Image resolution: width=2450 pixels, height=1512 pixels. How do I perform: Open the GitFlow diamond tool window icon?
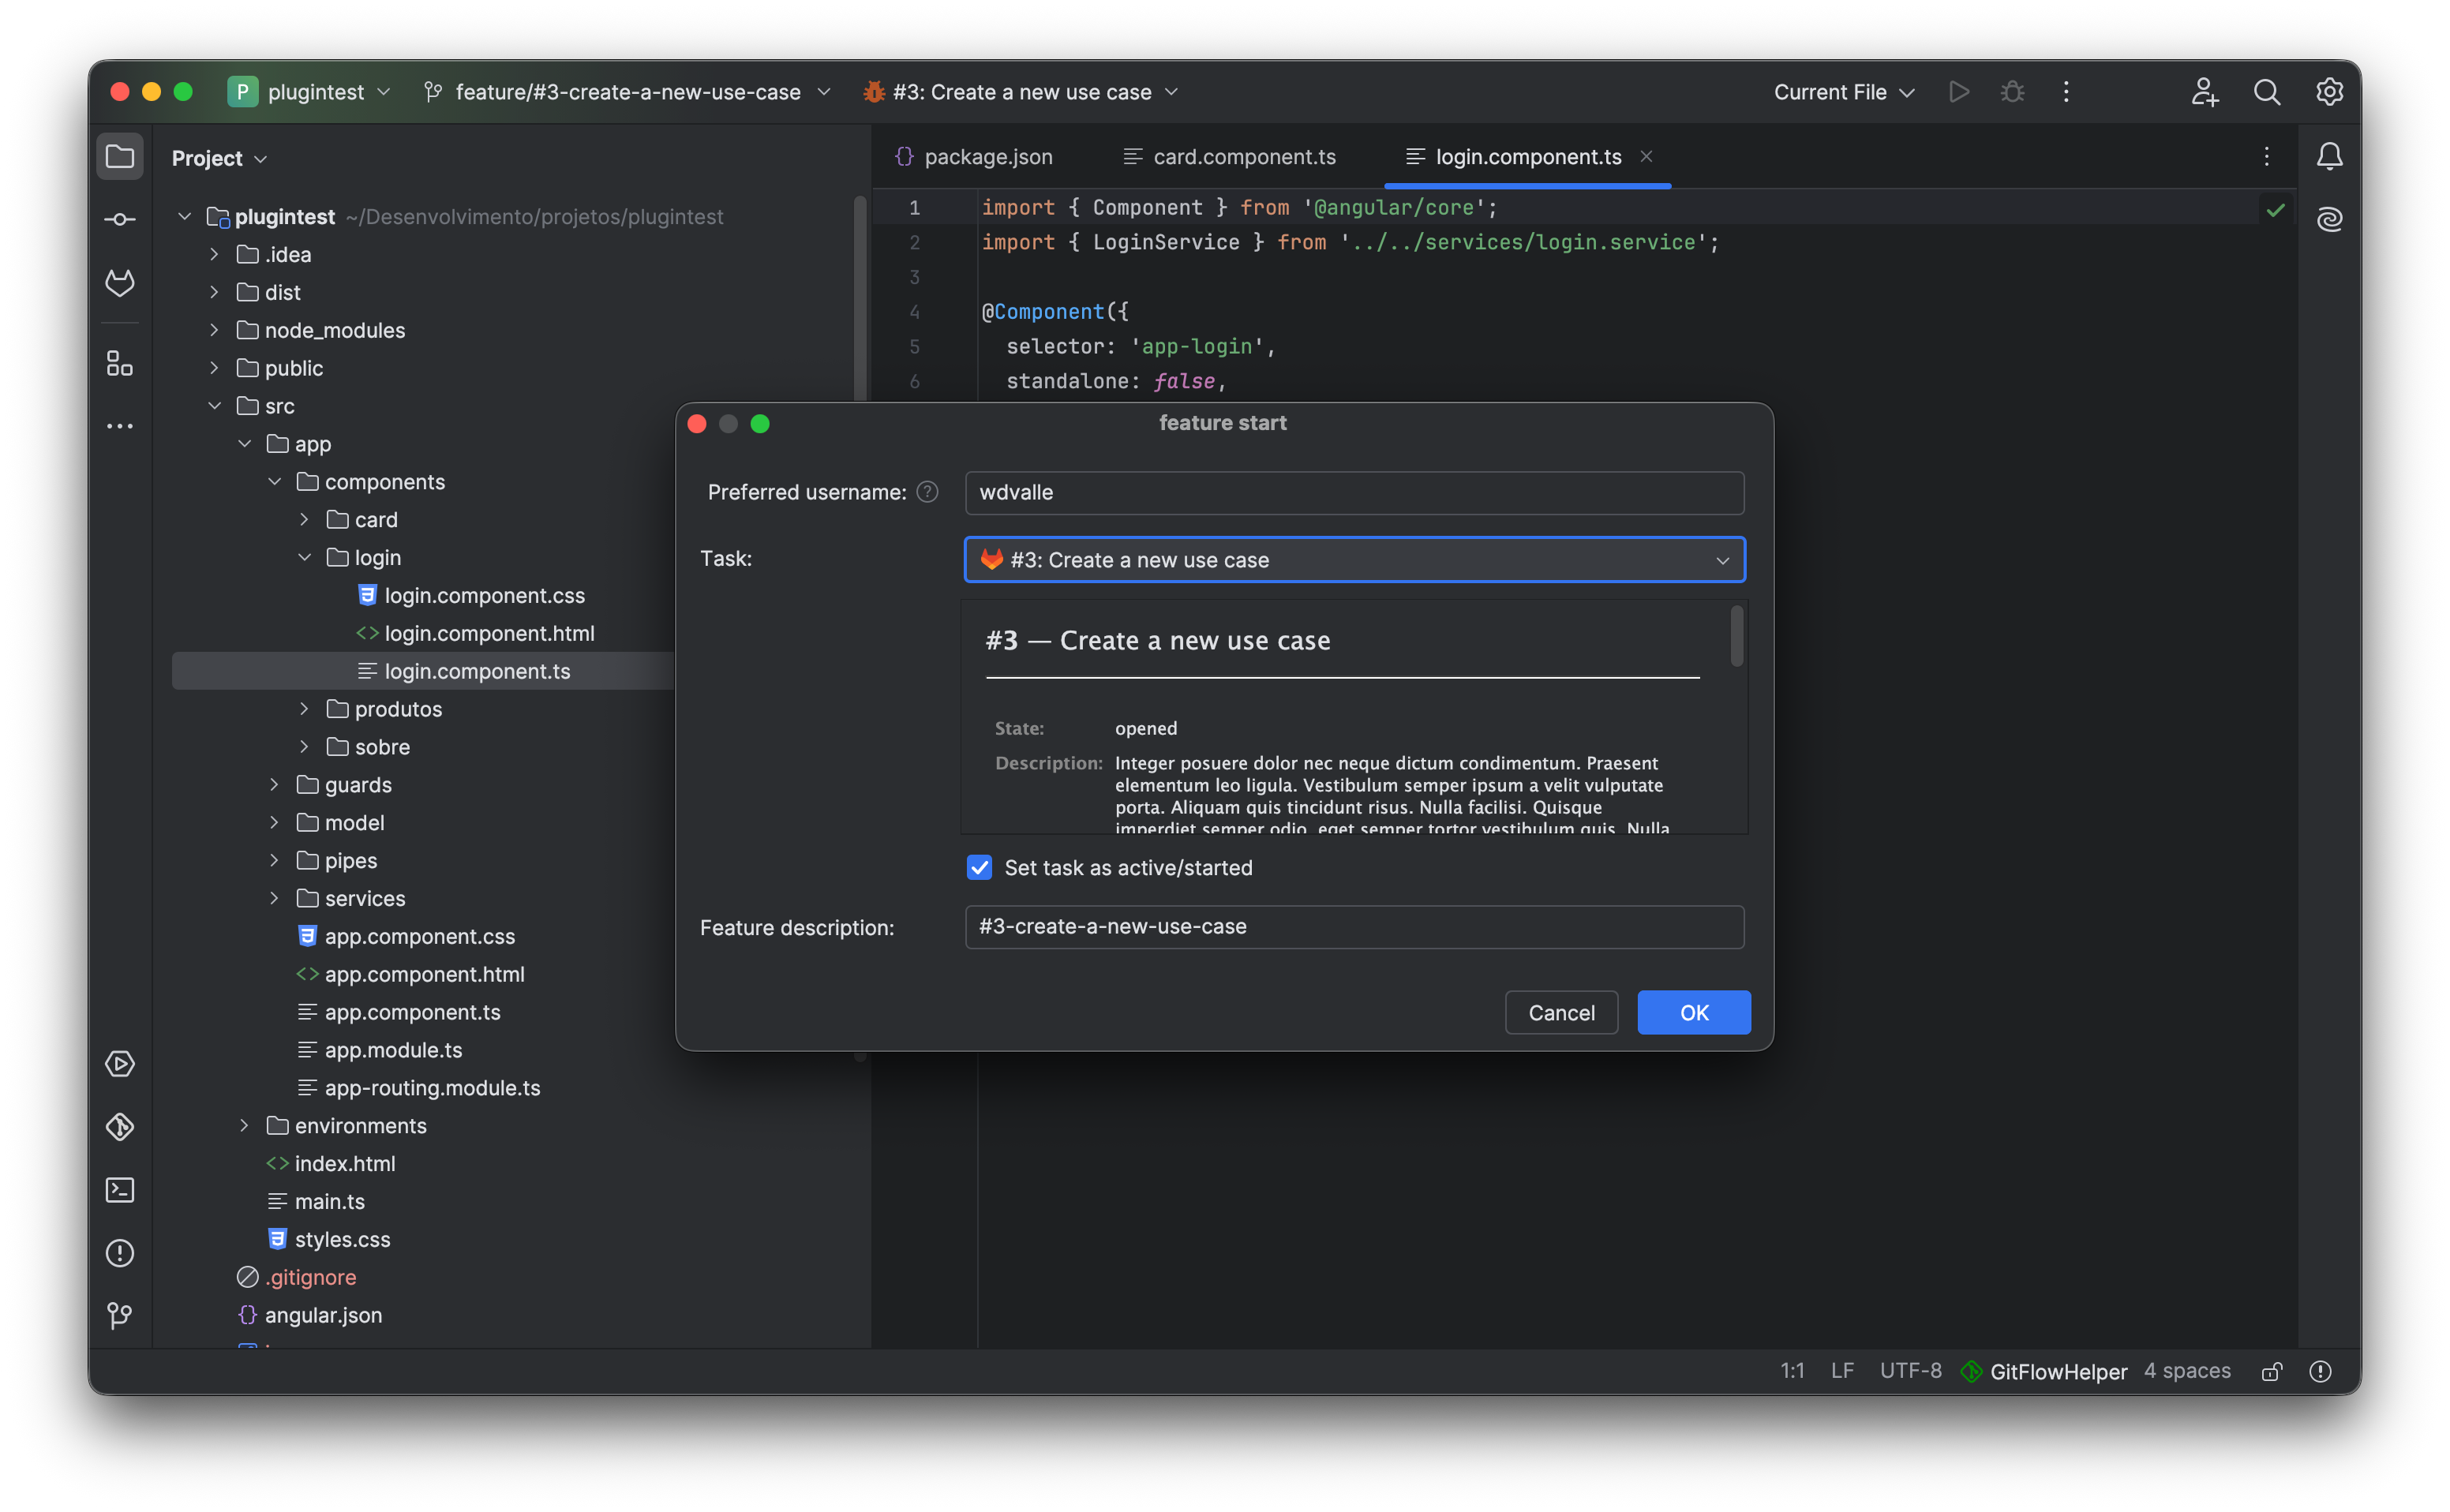pyautogui.click(x=120, y=1127)
